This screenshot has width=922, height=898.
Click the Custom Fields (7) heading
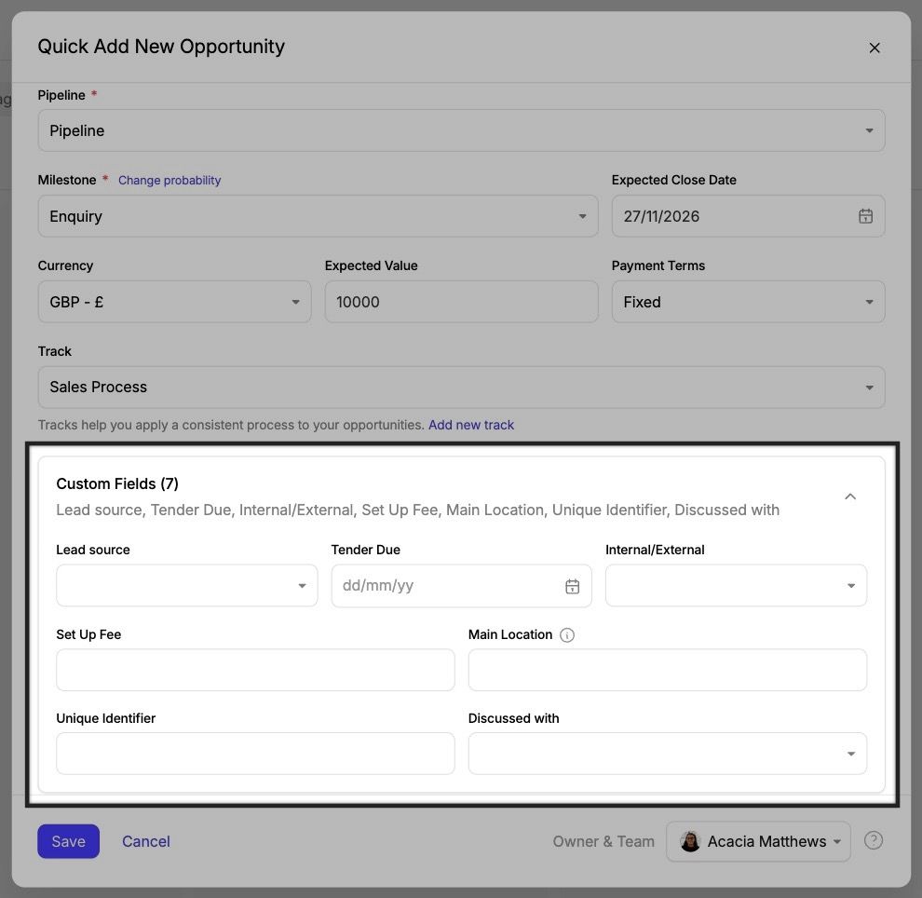coord(117,484)
